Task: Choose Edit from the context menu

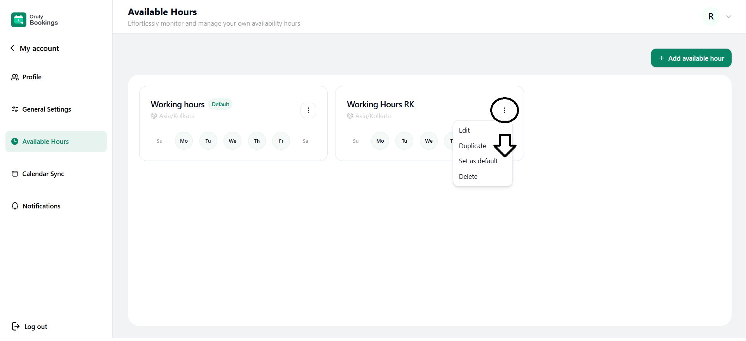Action: [x=464, y=130]
